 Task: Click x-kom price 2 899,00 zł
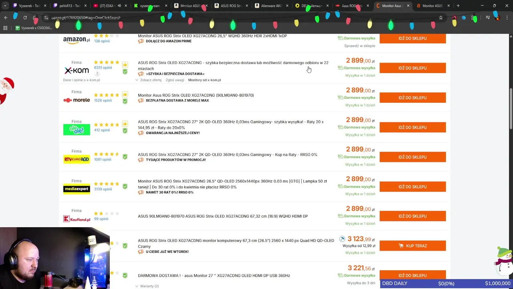(360, 61)
